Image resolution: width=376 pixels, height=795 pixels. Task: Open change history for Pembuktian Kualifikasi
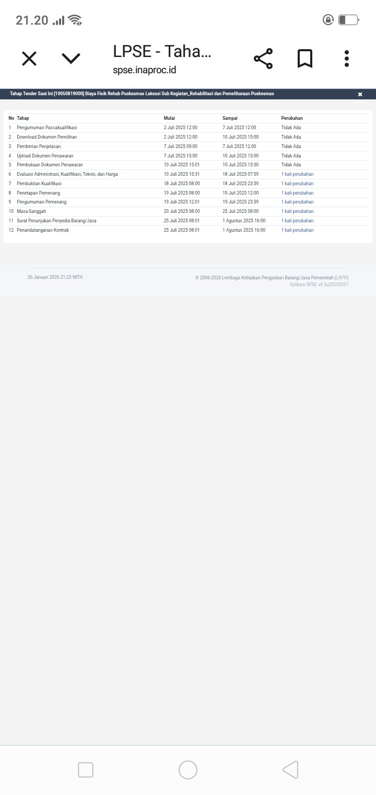click(297, 184)
